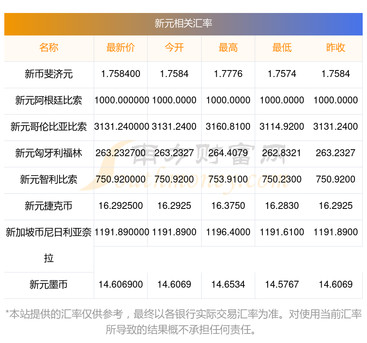
Task: Click the row name 新元智利比索
Action: [49, 180]
